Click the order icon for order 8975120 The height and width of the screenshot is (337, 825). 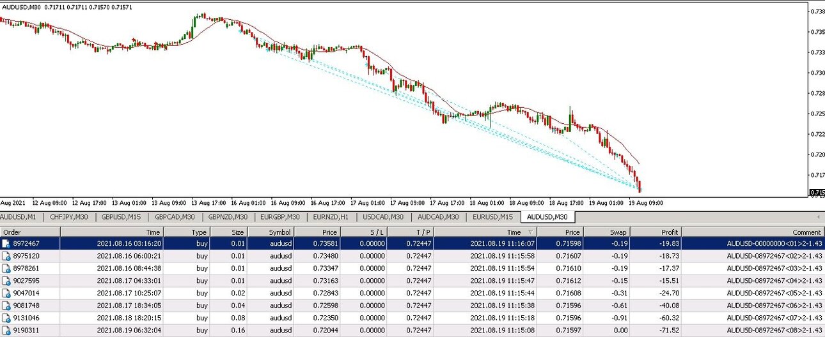(6, 256)
